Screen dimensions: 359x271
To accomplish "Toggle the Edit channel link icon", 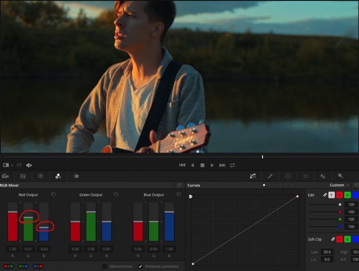I will pyautogui.click(x=325, y=195).
